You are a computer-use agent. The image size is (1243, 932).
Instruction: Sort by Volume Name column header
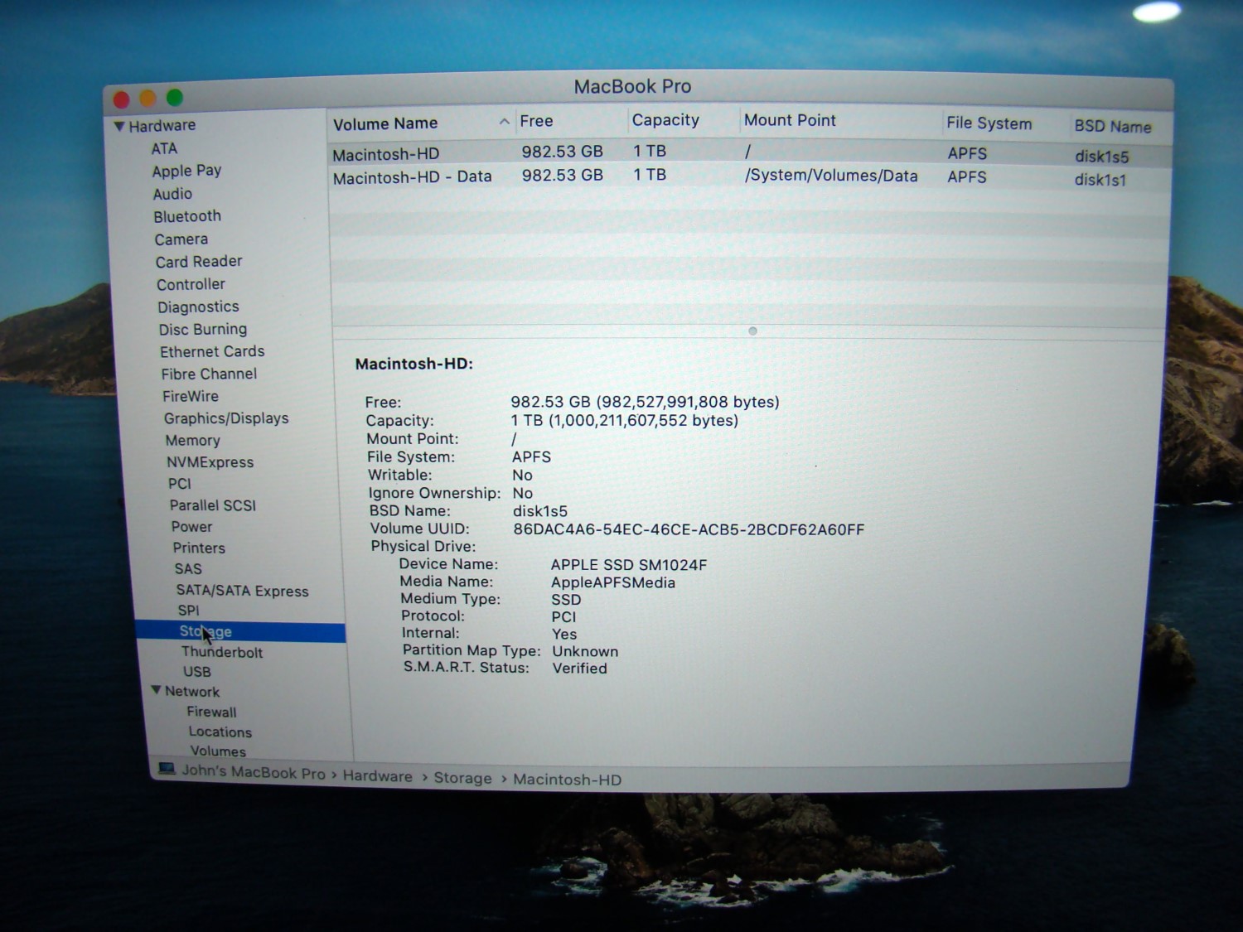click(x=385, y=123)
